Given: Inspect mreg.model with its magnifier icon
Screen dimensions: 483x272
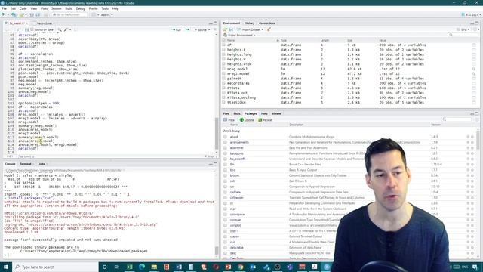Looking at the screenshot, I should tap(474, 69).
